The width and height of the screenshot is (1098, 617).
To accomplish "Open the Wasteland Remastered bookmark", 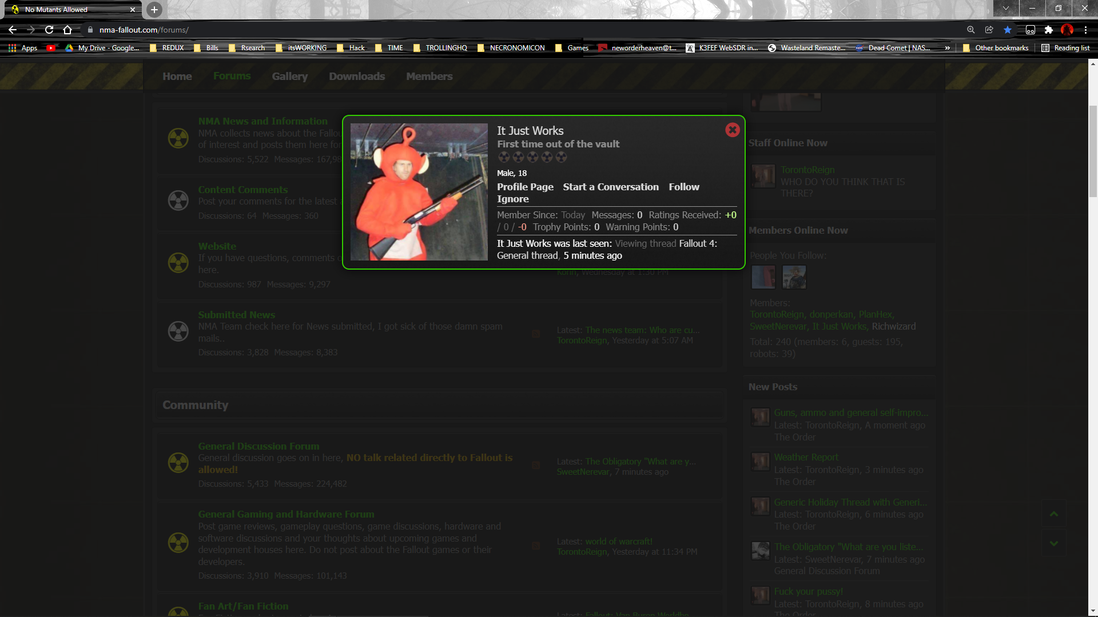I will click(x=807, y=48).
